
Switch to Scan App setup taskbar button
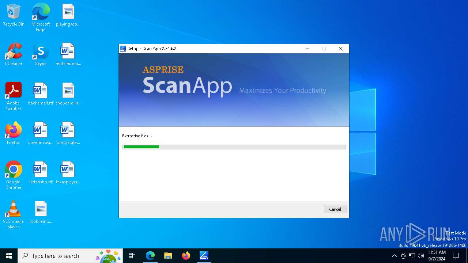[x=204, y=256]
